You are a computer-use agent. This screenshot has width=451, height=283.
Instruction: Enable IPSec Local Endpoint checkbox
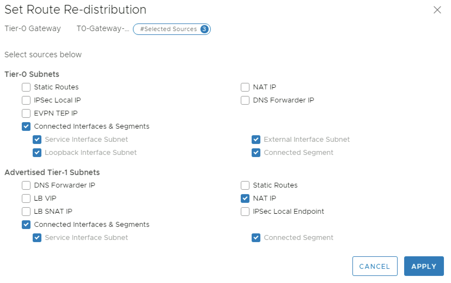pyautogui.click(x=245, y=212)
